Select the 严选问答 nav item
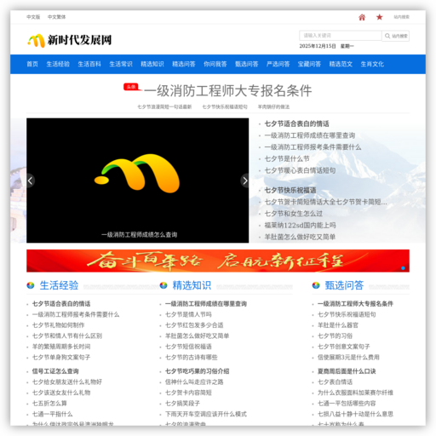Image resolution: width=436 pixels, height=436 pixels. coord(278,64)
